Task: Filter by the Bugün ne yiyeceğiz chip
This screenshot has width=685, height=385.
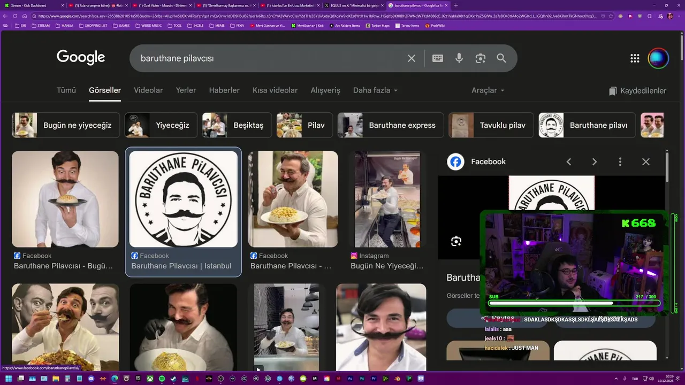Action: tap(66, 125)
